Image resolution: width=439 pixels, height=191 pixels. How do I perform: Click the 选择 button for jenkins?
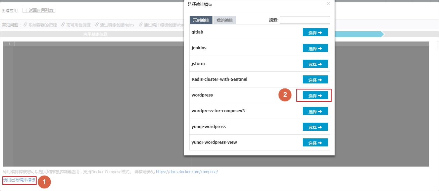pyautogui.click(x=315, y=48)
